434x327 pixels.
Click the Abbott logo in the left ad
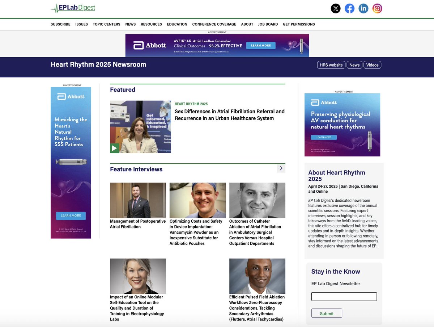(x=71, y=96)
